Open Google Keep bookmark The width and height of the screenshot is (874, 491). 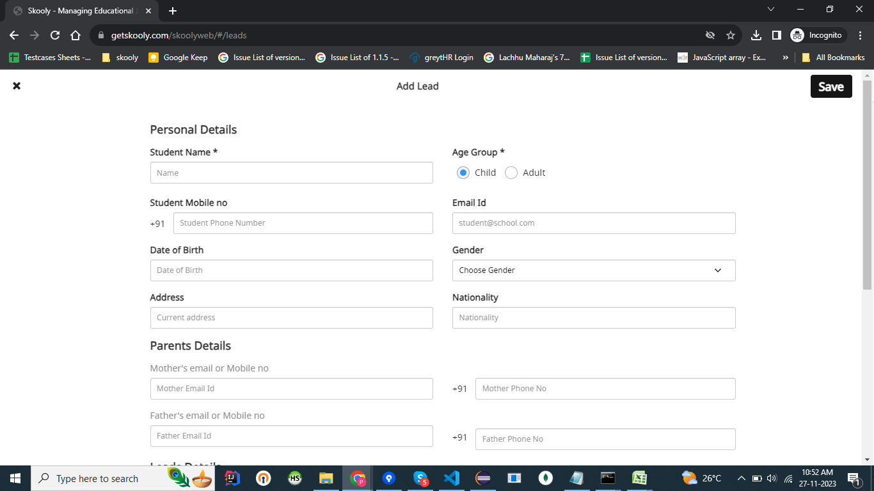pyautogui.click(x=178, y=58)
